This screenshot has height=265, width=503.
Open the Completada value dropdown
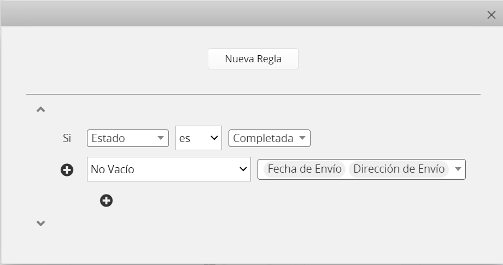(x=269, y=138)
